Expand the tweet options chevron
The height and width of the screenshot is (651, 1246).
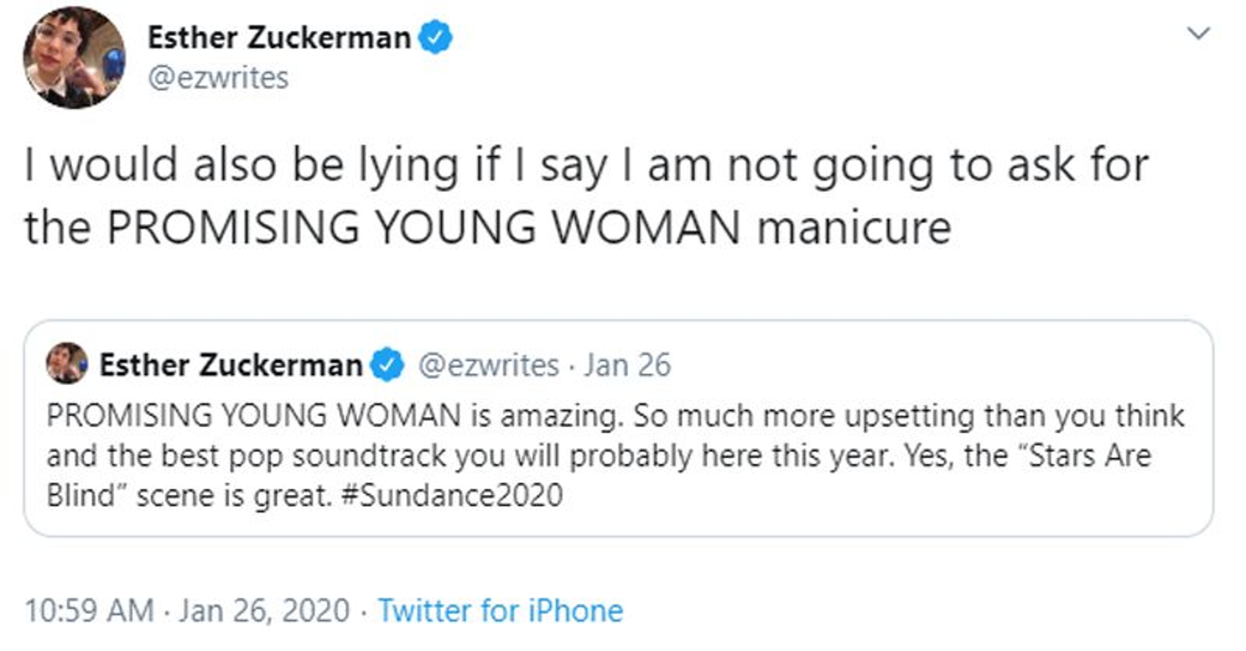[1199, 34]
